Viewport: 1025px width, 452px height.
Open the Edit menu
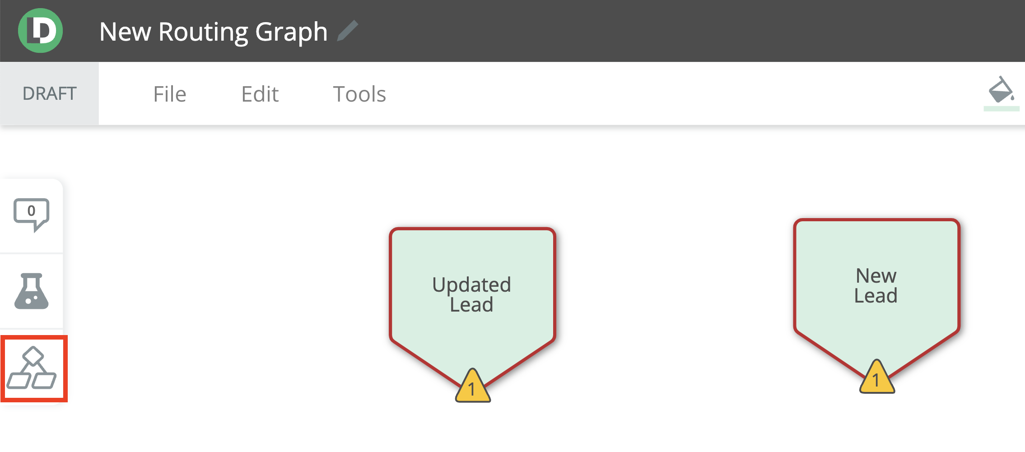pyautogui.click(x=261, y=94)
